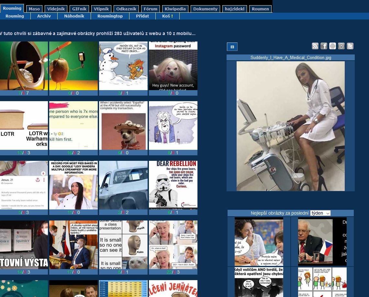Open the GIFník tab
Viewport: 369px width, 297px height.
[79, 9]
